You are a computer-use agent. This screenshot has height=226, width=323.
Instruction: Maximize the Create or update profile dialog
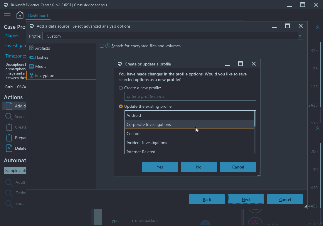click(x=240, y=64)
